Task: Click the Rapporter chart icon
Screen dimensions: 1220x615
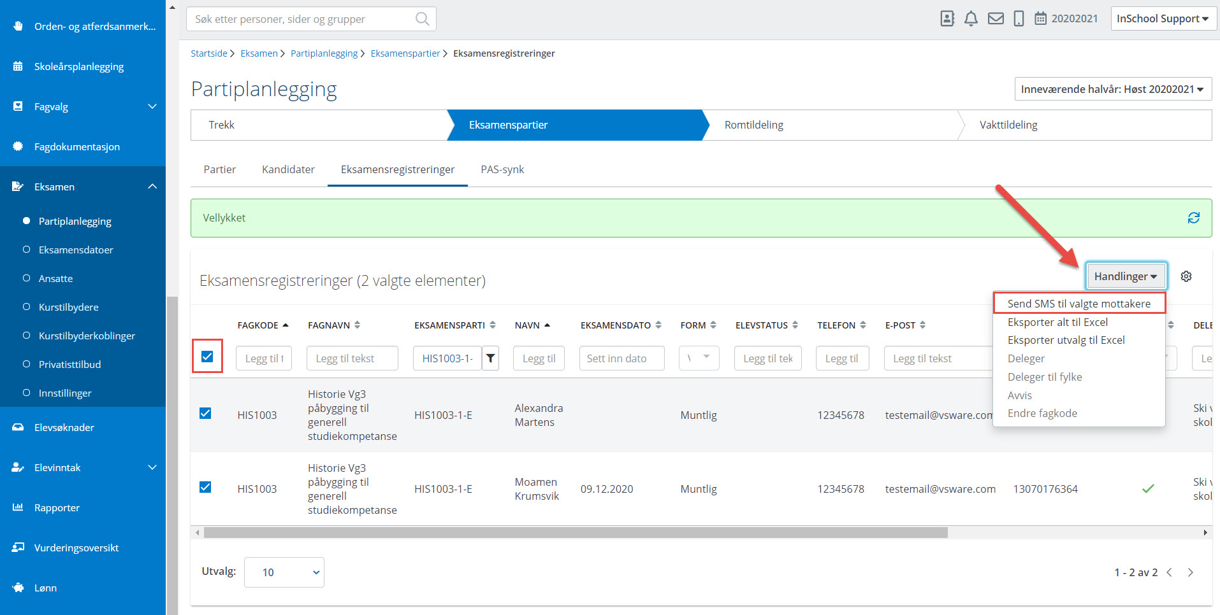Action: (x=18, y=507)
